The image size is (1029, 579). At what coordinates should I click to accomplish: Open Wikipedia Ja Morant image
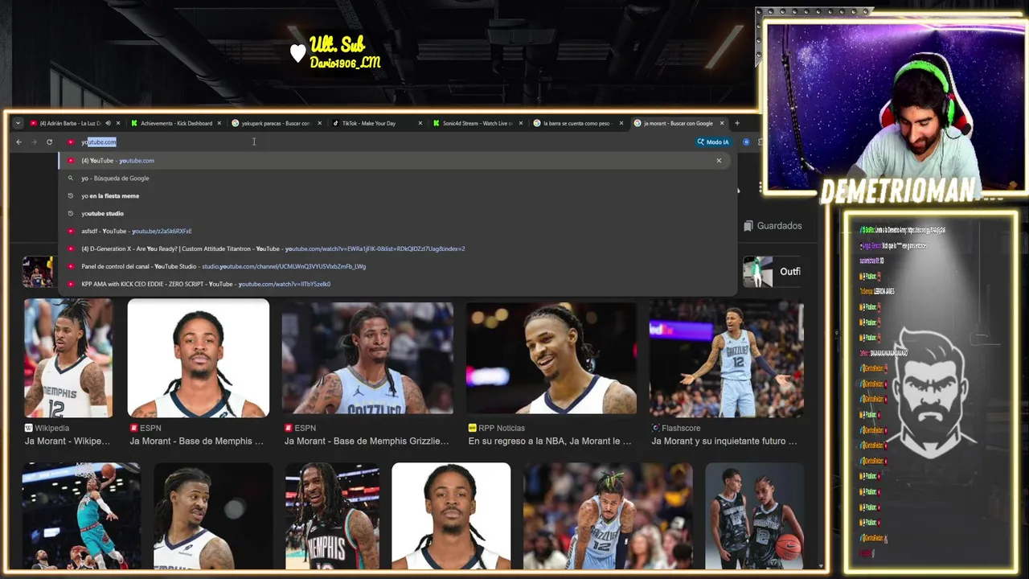pos(68,359)
